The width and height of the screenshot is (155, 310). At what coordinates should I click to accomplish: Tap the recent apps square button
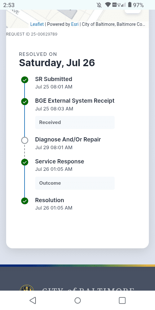122,300
